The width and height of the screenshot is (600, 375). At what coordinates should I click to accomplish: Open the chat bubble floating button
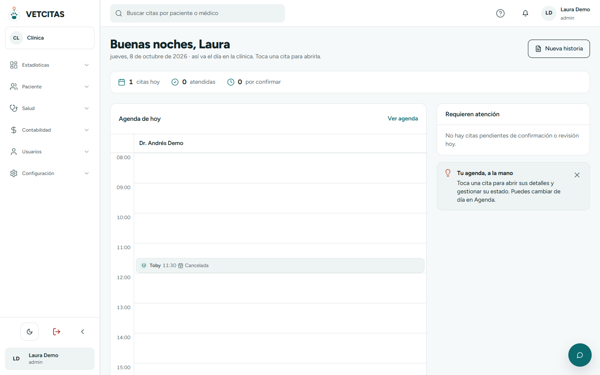pos(580,355)
